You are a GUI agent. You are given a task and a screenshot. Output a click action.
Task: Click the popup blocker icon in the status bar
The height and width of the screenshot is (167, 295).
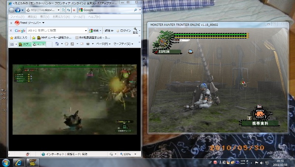[x=28, y=154]
